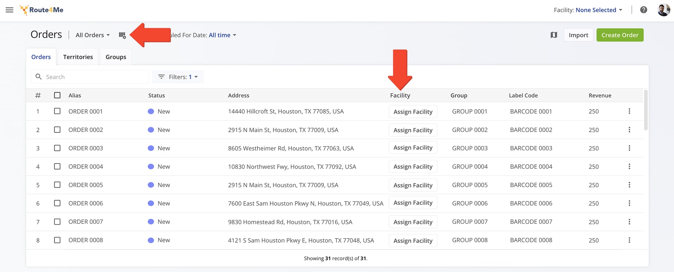
Task: Open three-dot menu for ORDER 0002
Action: pos(629,130)
